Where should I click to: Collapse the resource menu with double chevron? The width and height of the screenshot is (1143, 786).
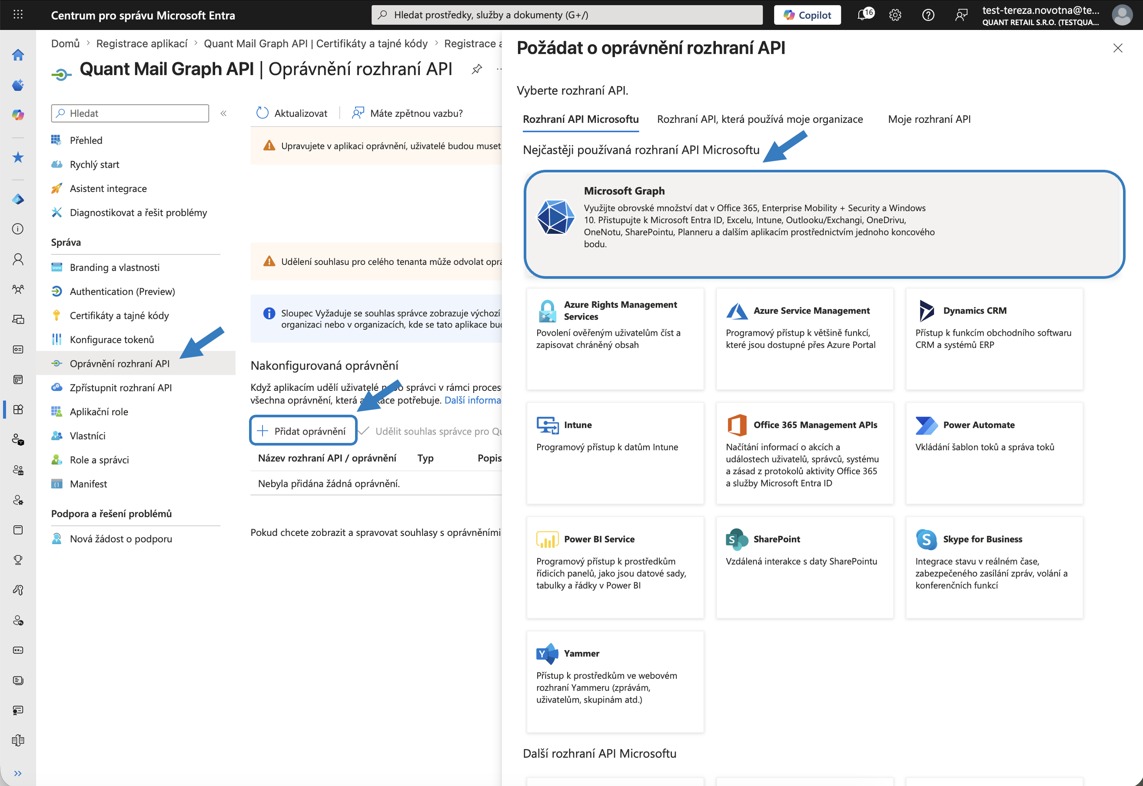click(223, 113)
